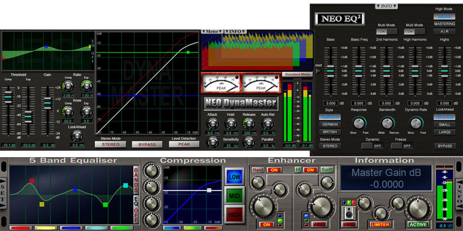Toggle Multi Mode switch above 2nd Harmonic
The height and width of the screenshot is (231, 463).
(387, 31)
